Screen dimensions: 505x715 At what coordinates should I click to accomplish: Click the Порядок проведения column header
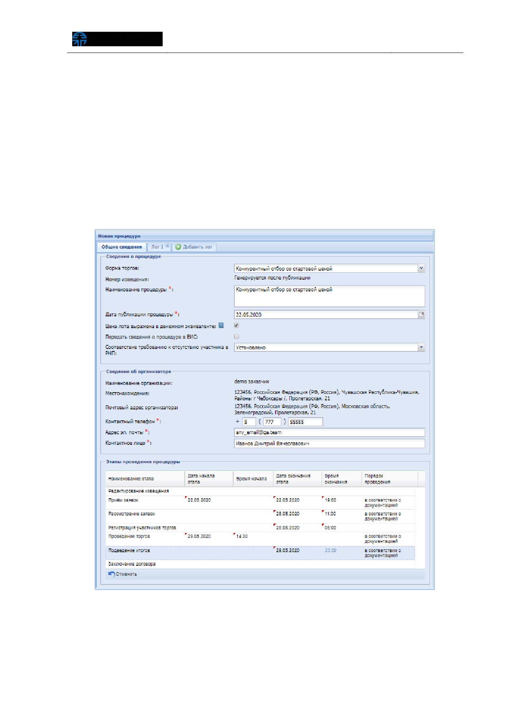[390, 479]
